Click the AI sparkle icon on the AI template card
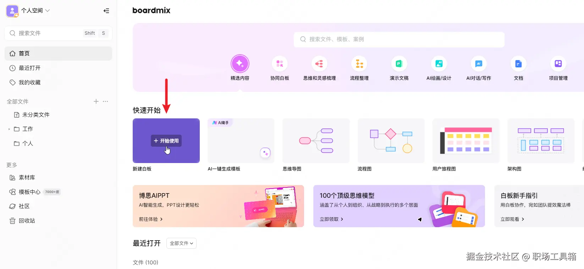This screenshot has height=269, width=584. (x=265, y=153)
